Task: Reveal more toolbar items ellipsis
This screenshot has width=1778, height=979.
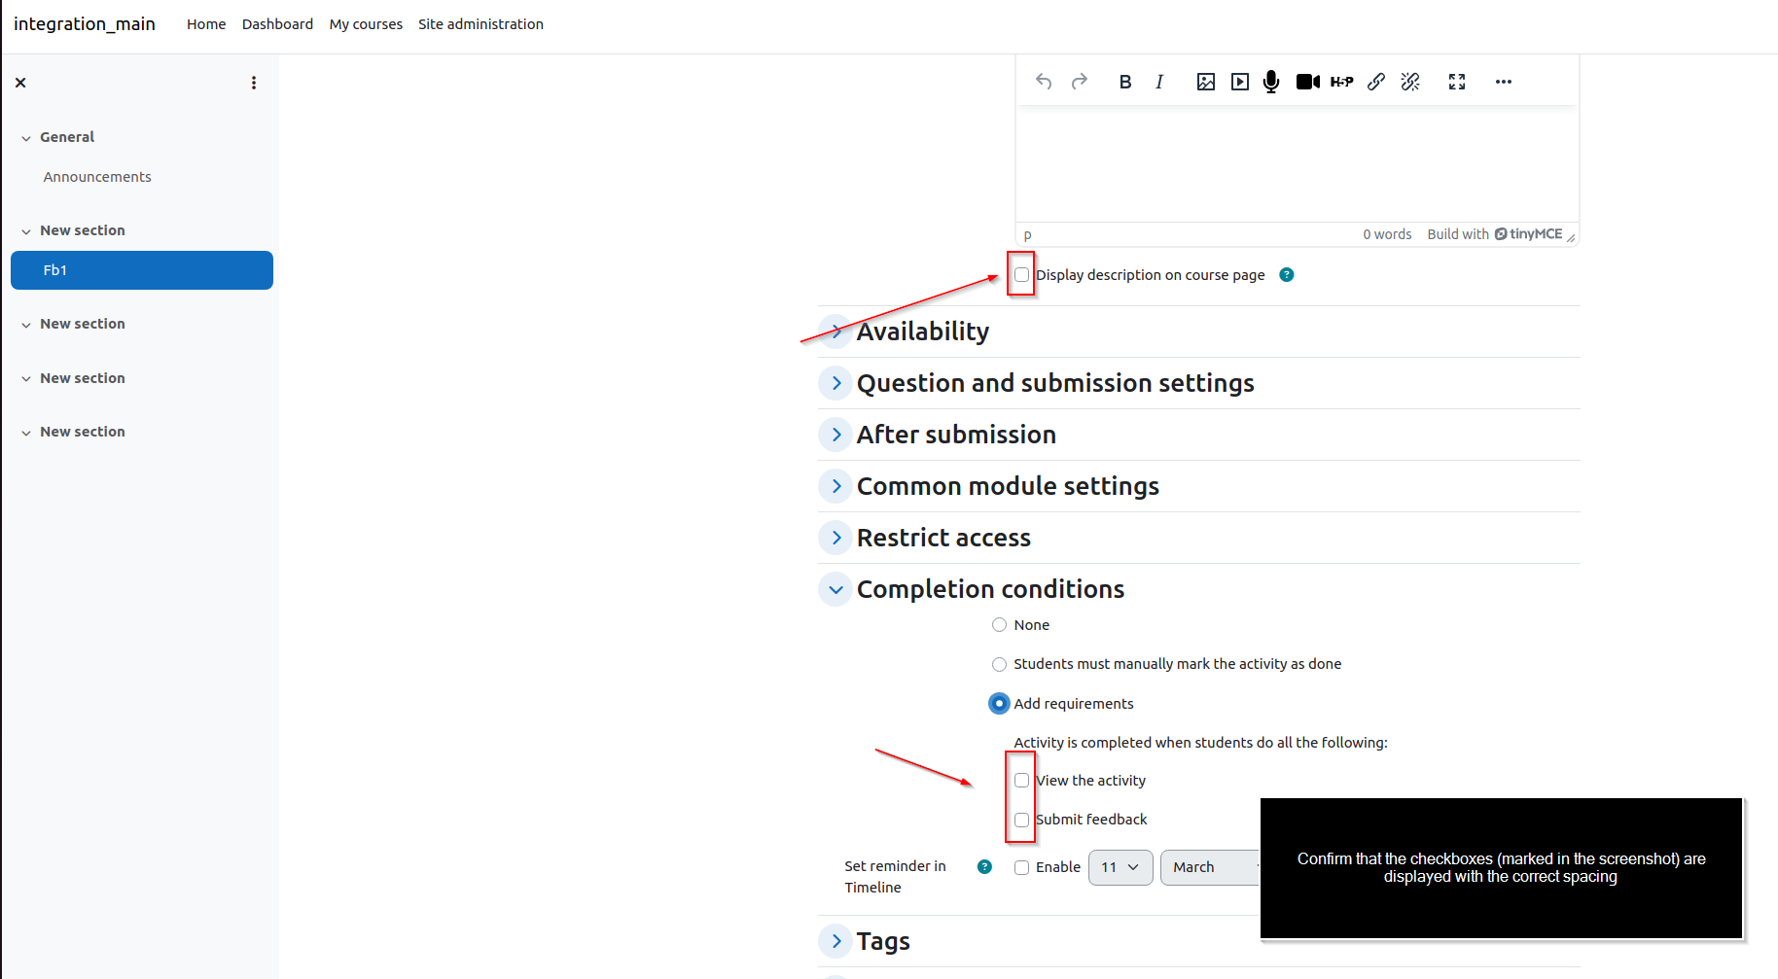Action: [x=1504, y=82]
